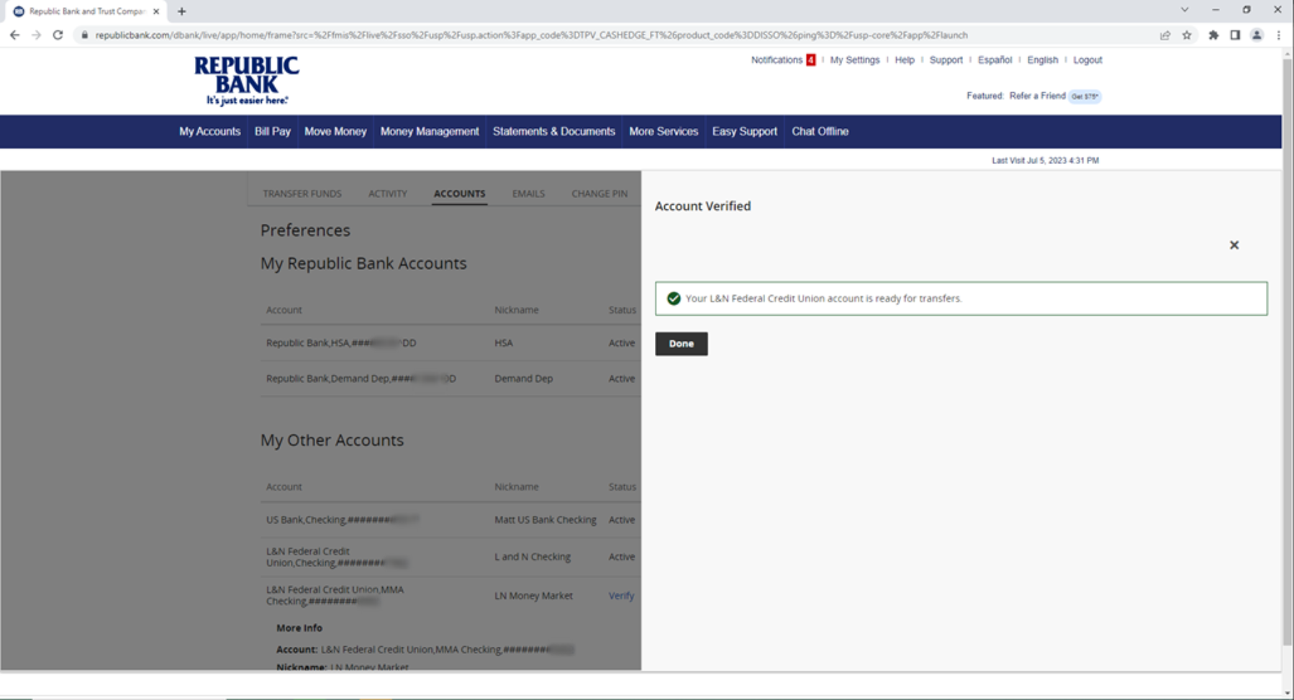
Task: Select the L&N Federal Credit Union MMA Checking row
Action: (x=451, y=596)
